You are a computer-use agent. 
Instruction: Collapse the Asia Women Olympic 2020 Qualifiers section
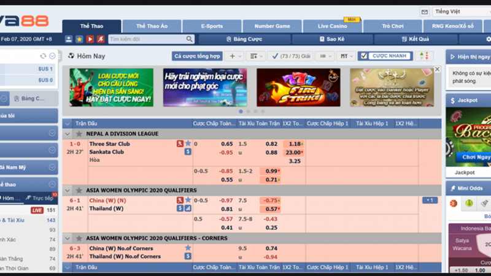point(67,191)
